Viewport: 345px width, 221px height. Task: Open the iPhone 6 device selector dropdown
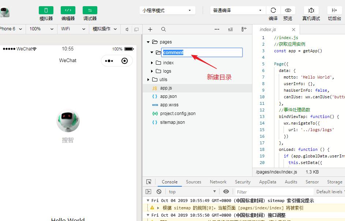11,29
